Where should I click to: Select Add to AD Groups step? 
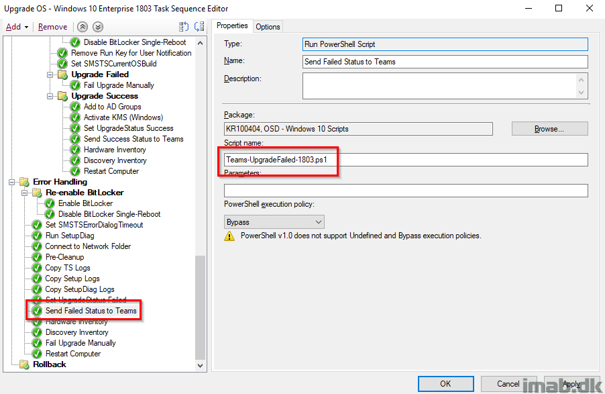tap(112, 107)
